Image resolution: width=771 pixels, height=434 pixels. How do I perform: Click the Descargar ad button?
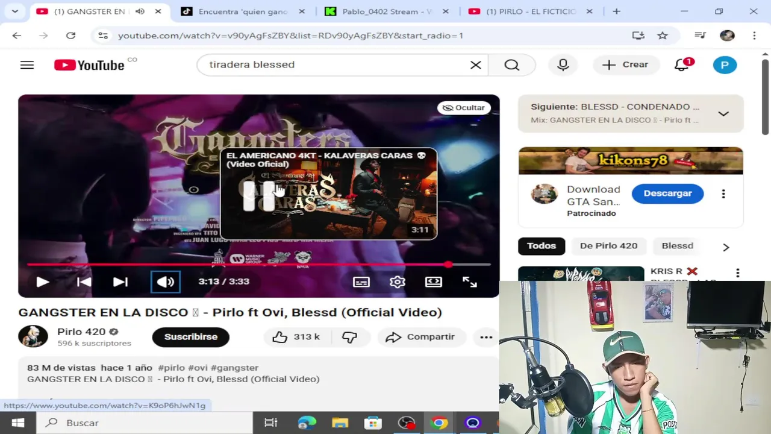[667, 193]
